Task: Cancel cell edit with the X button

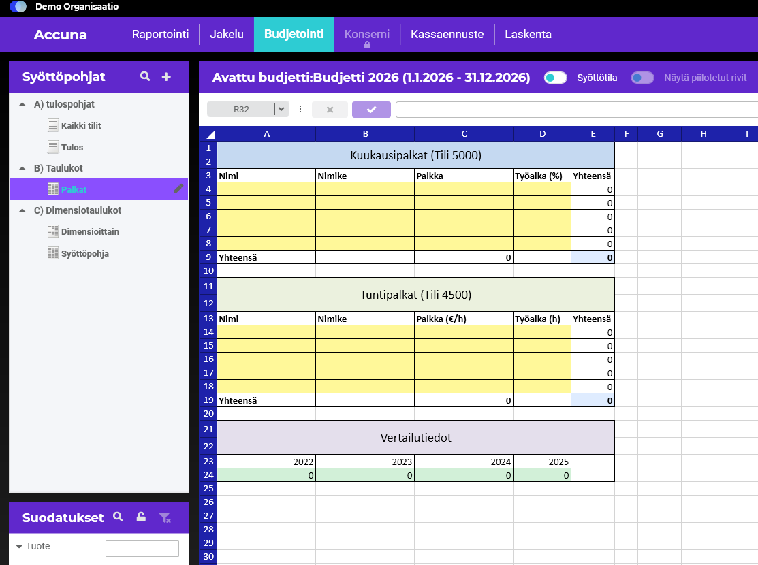Action: [x=330, y=110]
